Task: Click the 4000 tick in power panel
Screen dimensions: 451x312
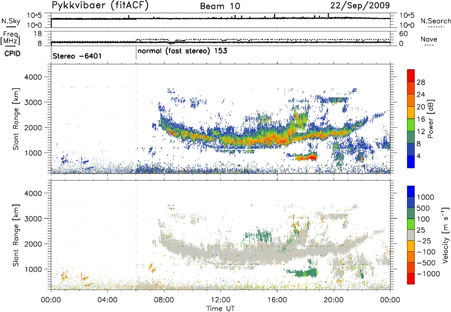Action: pos(33,77)
